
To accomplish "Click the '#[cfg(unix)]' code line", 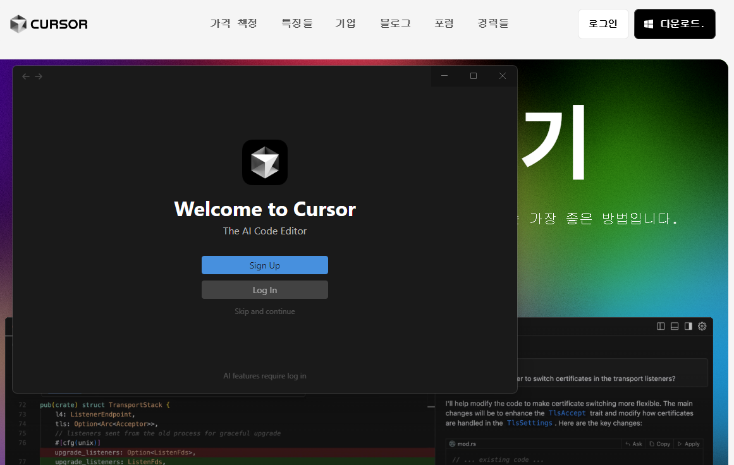I will click(x=78, y=442).
